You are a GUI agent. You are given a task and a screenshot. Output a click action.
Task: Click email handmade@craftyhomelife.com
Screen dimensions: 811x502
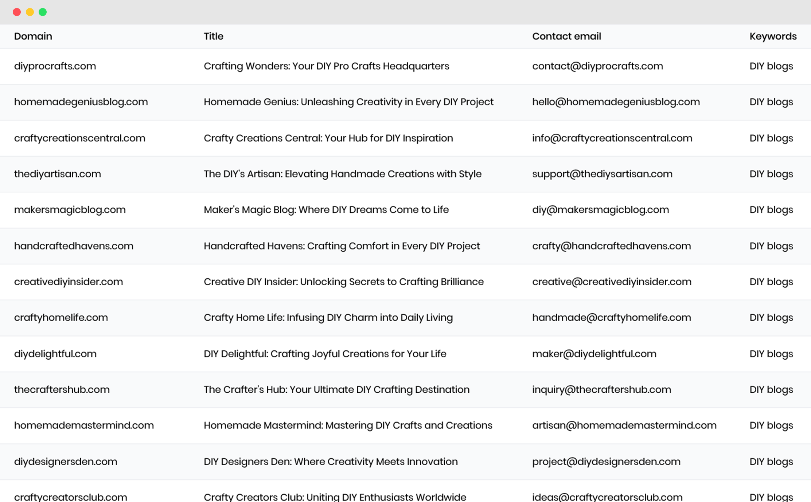[612, 318]
